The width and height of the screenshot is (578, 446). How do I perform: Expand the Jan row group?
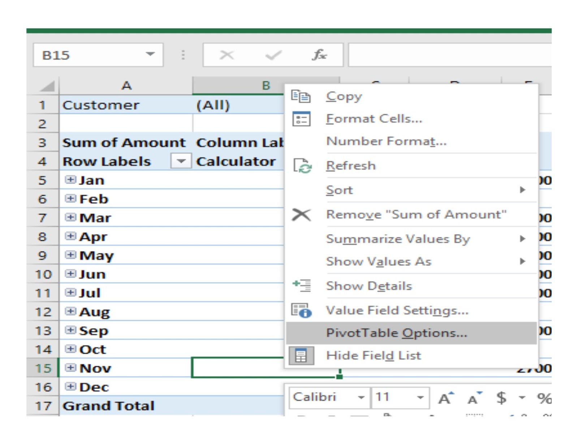point(70,180)
